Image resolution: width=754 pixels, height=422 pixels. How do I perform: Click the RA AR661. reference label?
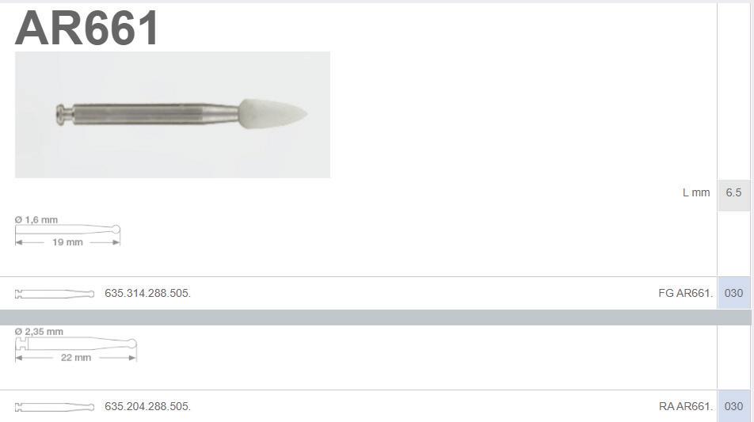pos(686,407)
